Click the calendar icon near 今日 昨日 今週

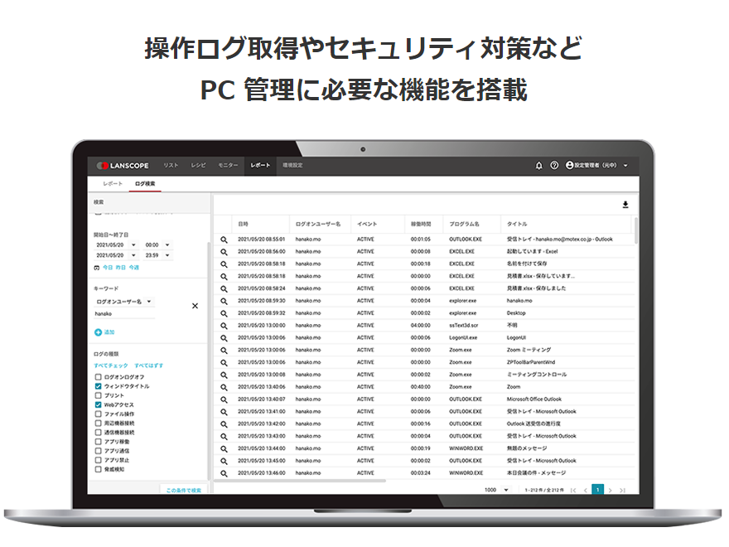tap(95, 269)
